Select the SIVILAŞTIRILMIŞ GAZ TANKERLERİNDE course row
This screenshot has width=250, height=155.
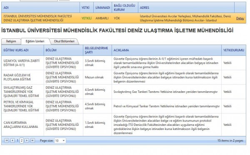[124, 92]
